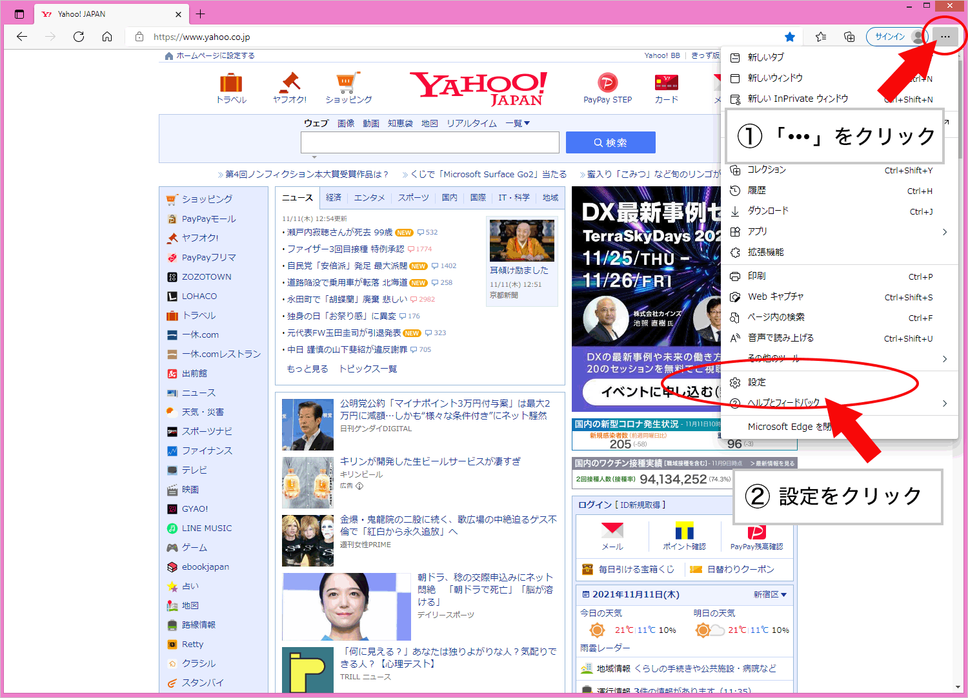Open ファイナンス sidebar link
The width and height of the screenshot is (968, 698).
(207, 451)
